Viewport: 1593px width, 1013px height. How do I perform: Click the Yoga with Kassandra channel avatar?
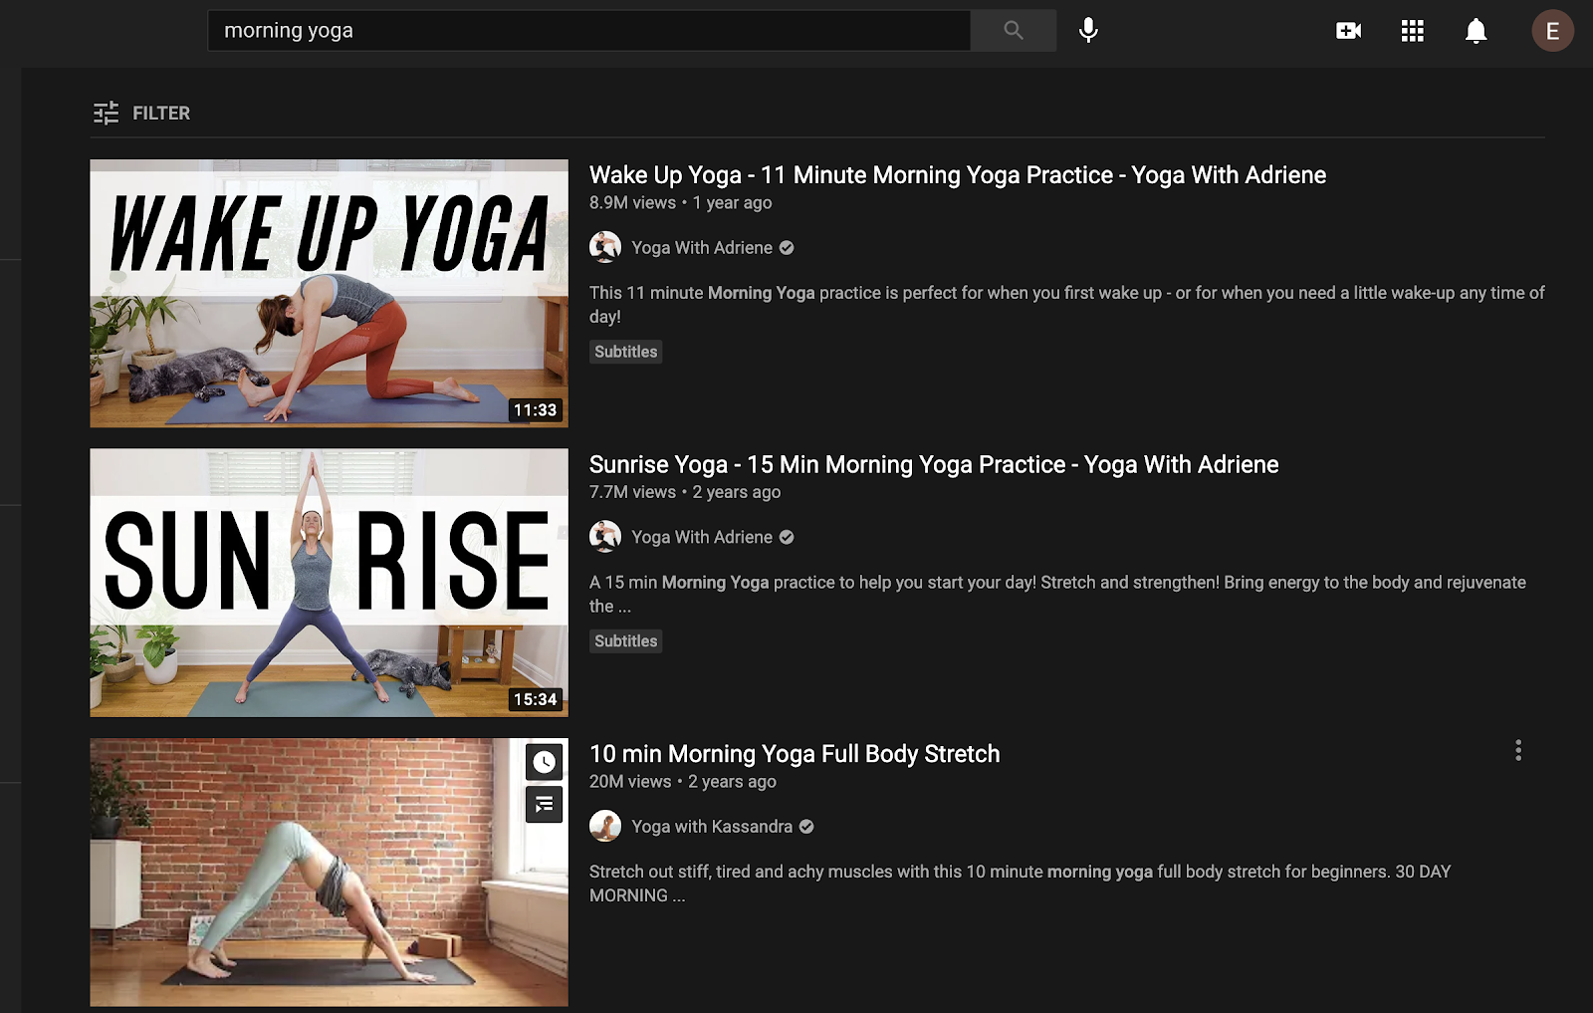605,826
